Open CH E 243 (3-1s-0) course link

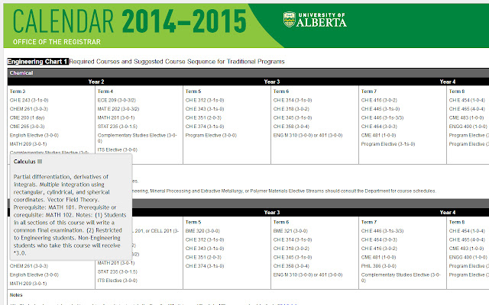[29, 100]
